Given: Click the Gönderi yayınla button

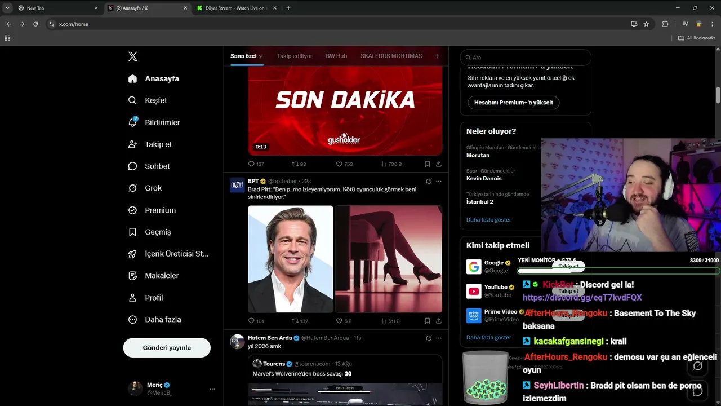Looking at the screenshot, I should pyautogui.click(x=167, y=348).
